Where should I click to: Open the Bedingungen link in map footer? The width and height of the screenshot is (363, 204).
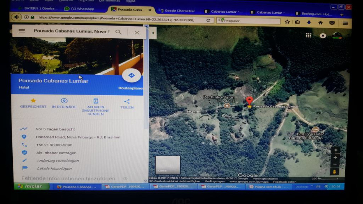click(215, 182)
